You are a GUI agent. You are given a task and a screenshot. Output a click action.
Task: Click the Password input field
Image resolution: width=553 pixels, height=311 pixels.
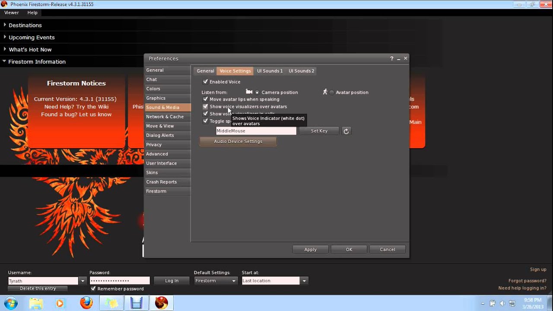120,281
